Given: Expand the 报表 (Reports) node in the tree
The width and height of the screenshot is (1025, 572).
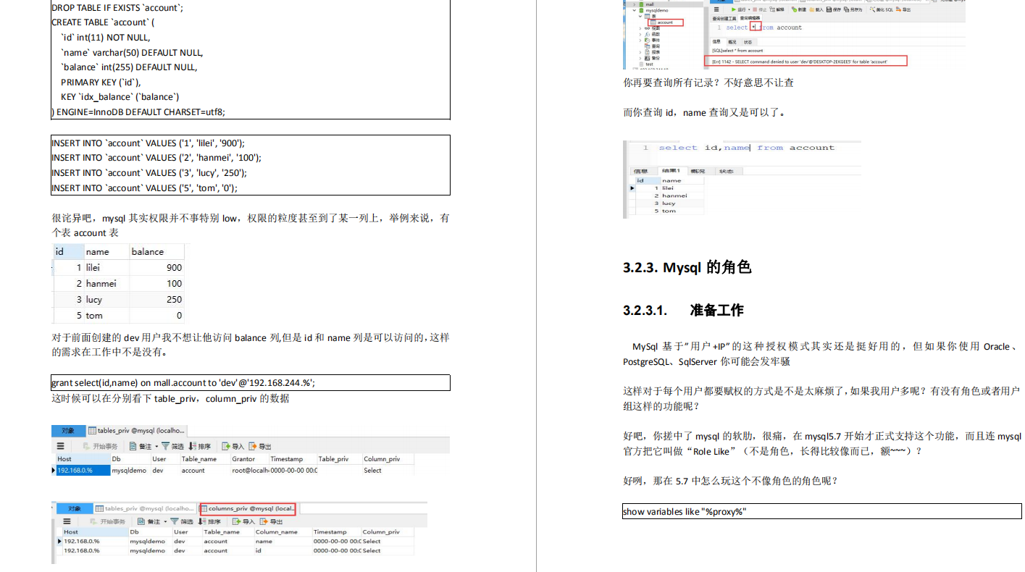Looking at the screenshot, I should [640, 52].
